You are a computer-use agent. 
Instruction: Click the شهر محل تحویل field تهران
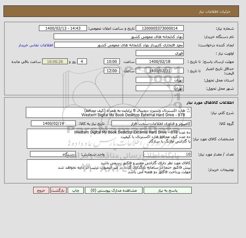pos(159,88)
